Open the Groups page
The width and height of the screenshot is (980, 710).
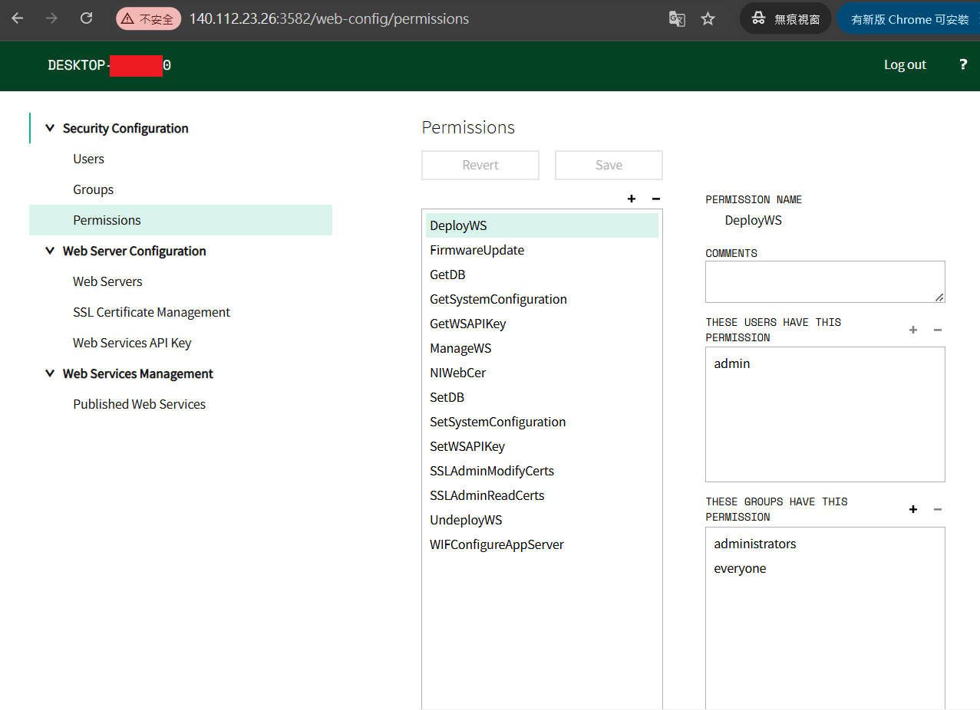point(93,189)
